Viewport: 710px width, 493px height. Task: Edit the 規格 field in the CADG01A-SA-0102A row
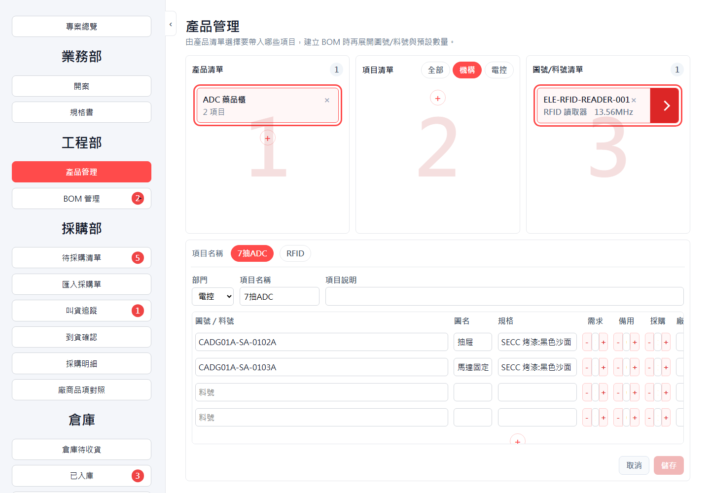pos(537,342)
